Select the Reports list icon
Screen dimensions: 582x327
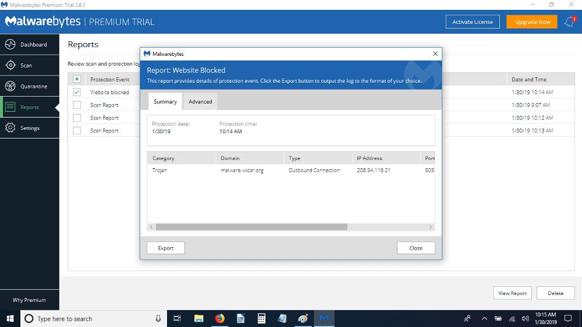point(10,107)
